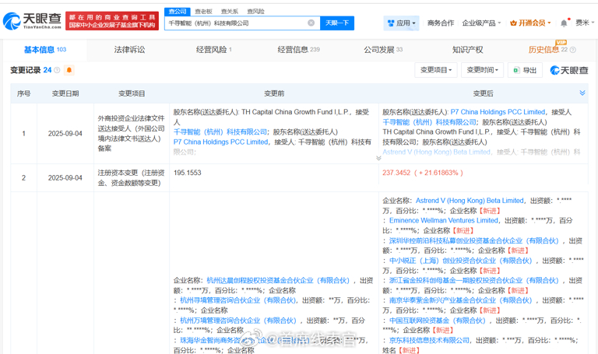Viewport: 598px width, 354px height.
Task: Click the 导出 export button
Action: click(x=525, y=70)
